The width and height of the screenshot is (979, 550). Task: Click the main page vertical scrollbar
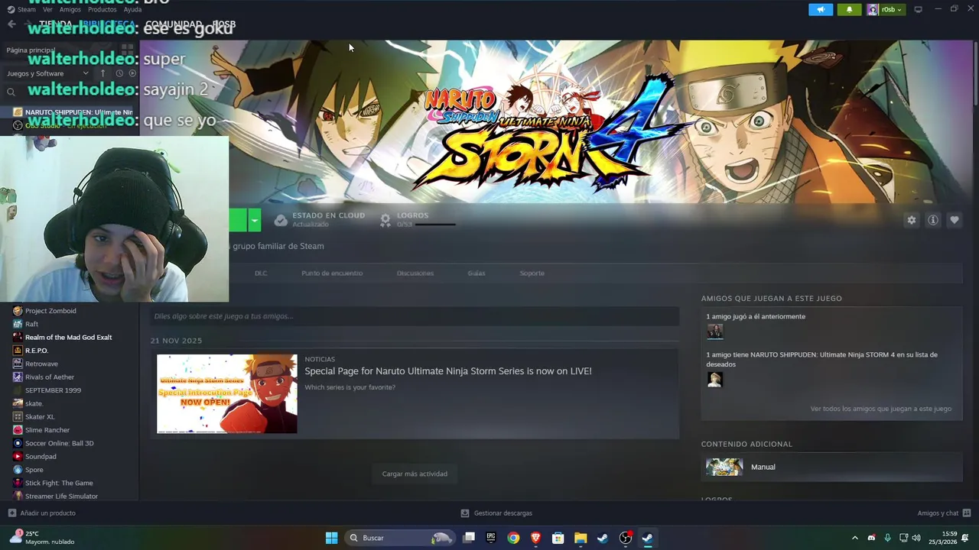(975, 73)
